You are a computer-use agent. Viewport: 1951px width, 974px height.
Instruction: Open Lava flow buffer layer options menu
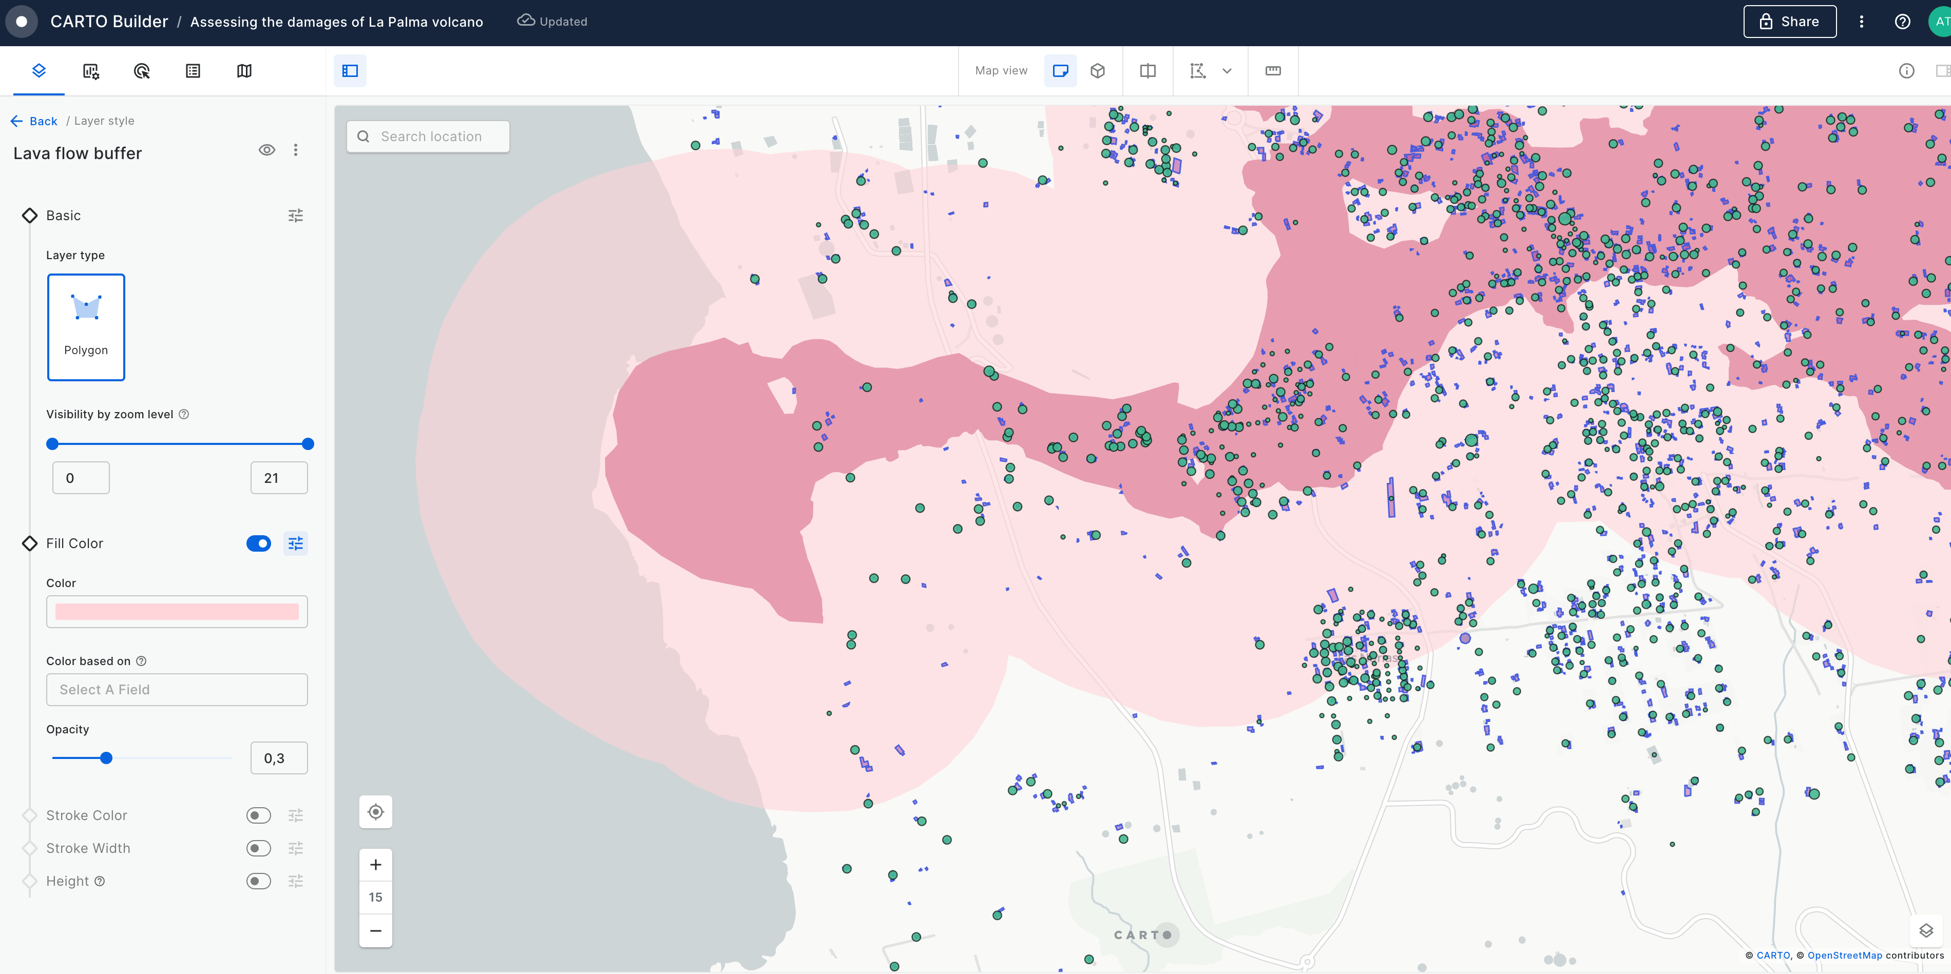point(295,150)
